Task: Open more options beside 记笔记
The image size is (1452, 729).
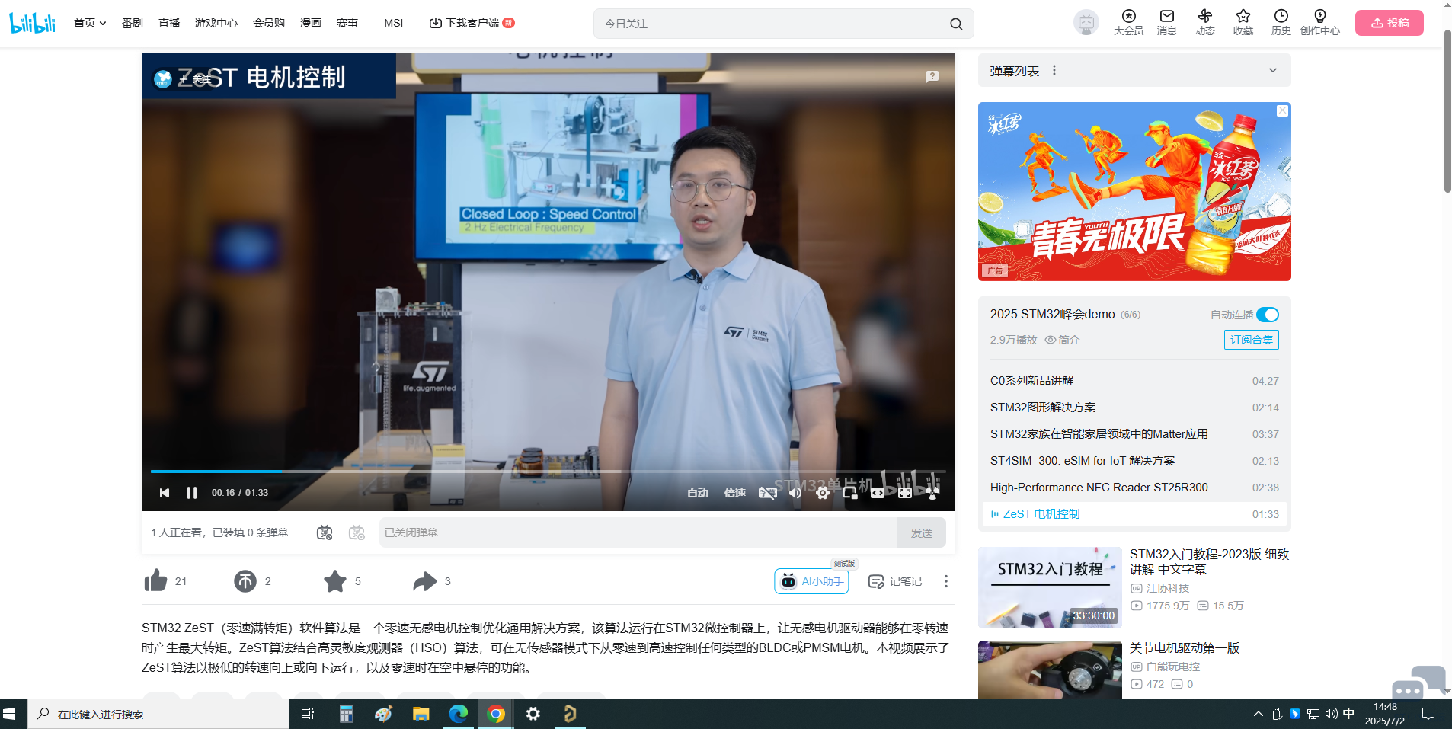Action: tap(946, 581)
